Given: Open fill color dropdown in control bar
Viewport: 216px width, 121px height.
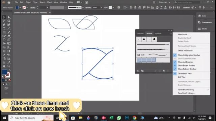Looking at the screenshot, I should [x=20, y=7].
